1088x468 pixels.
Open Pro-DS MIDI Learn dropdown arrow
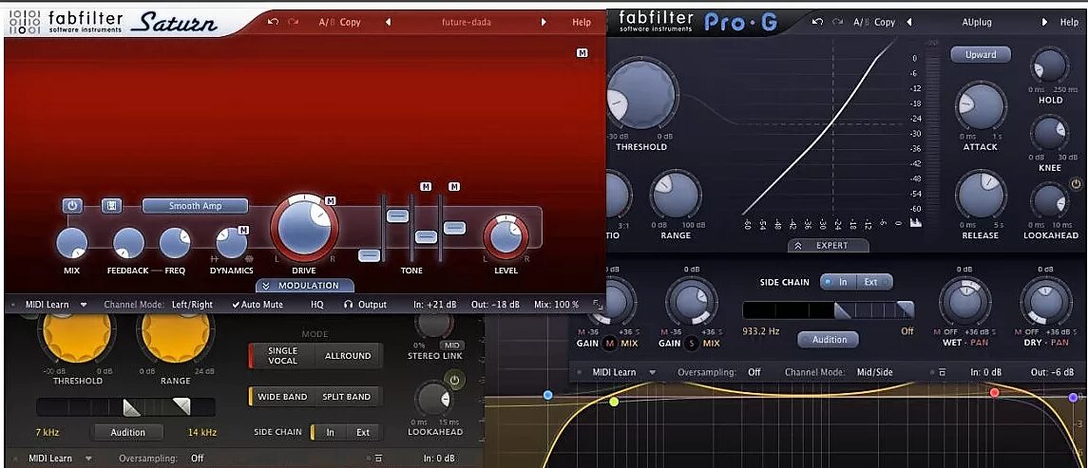point(88,459)
